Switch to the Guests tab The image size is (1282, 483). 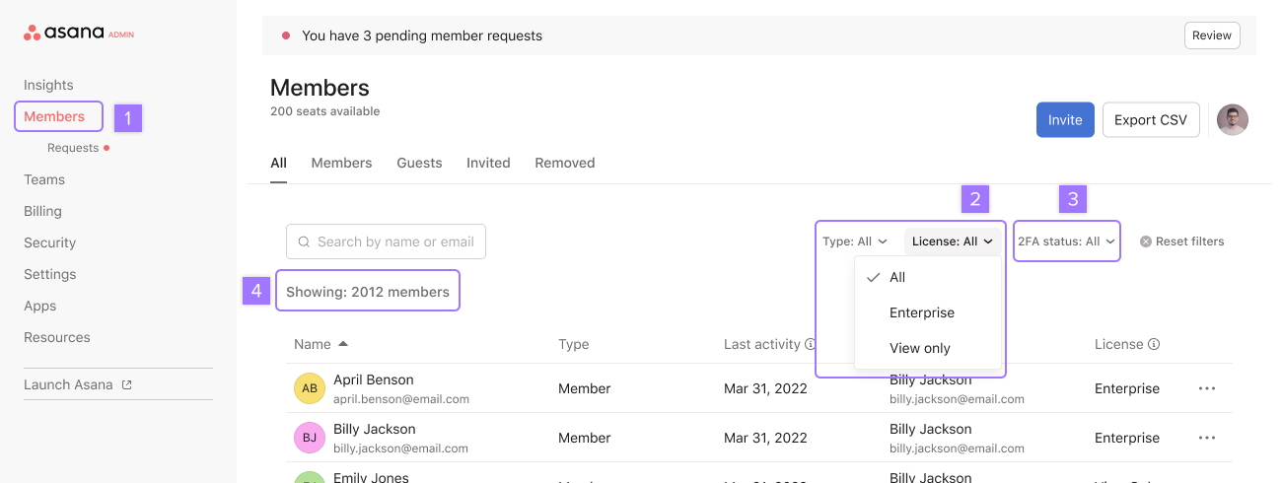(x=419, y=163)
